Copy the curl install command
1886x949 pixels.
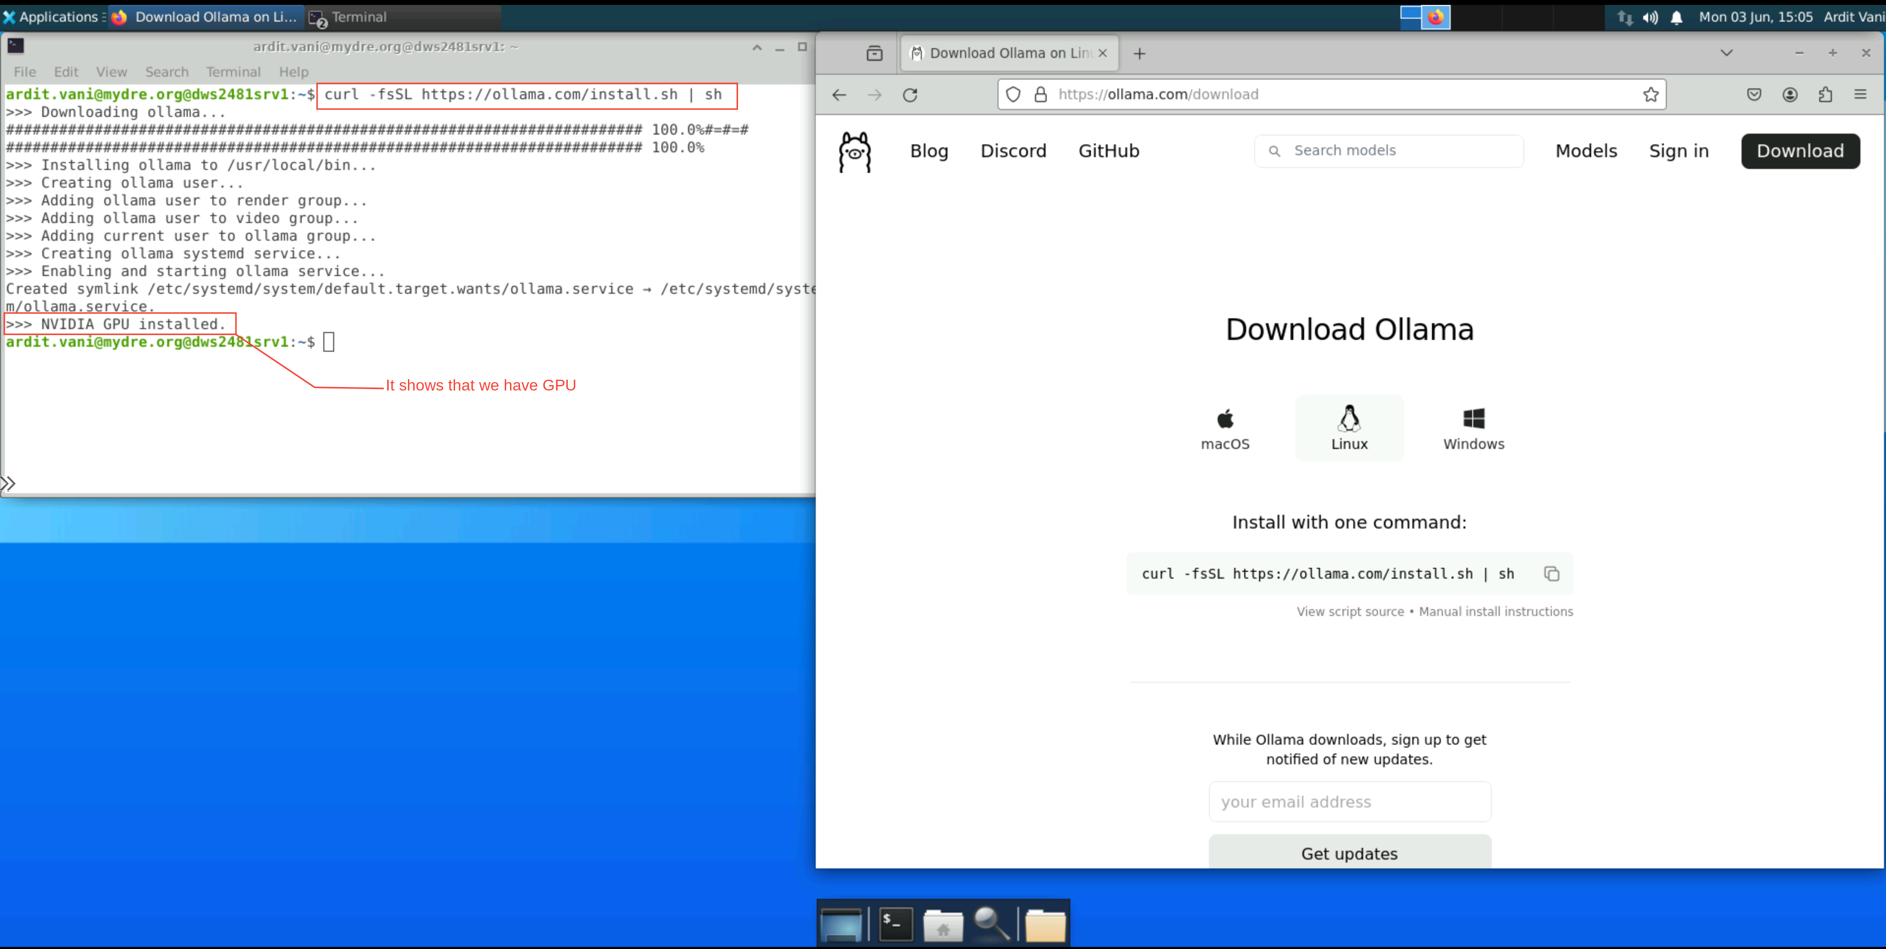coord(1551,574)
